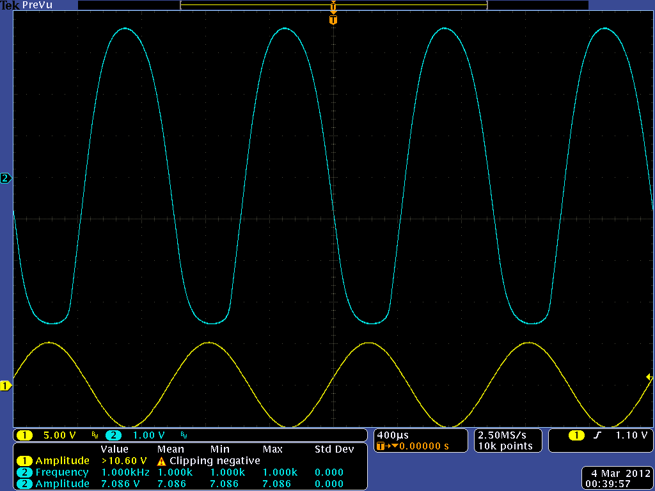Click the Tek logo
The width and height of the screenshot is (655, 491).
point(10,5)
